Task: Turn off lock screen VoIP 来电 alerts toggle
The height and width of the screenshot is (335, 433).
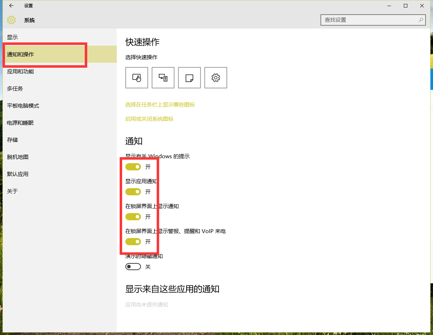Action: [x=133, y=242]
